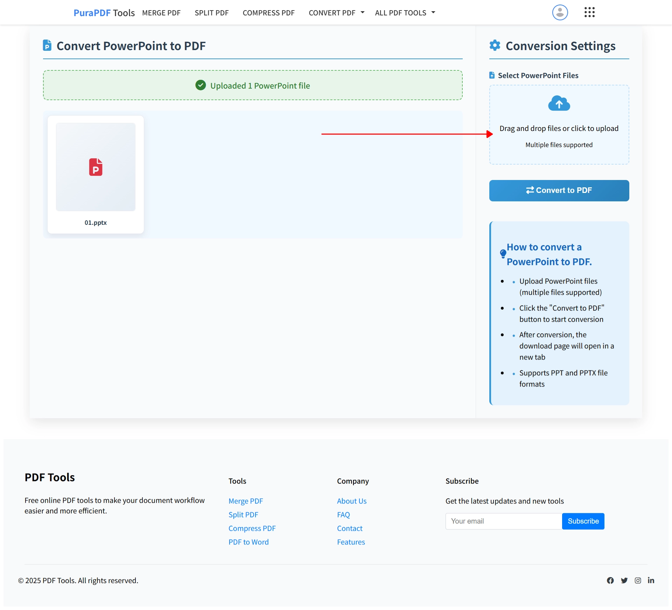
Task: Open the LinkedIn icon in footer
Action: coord(651,580)
